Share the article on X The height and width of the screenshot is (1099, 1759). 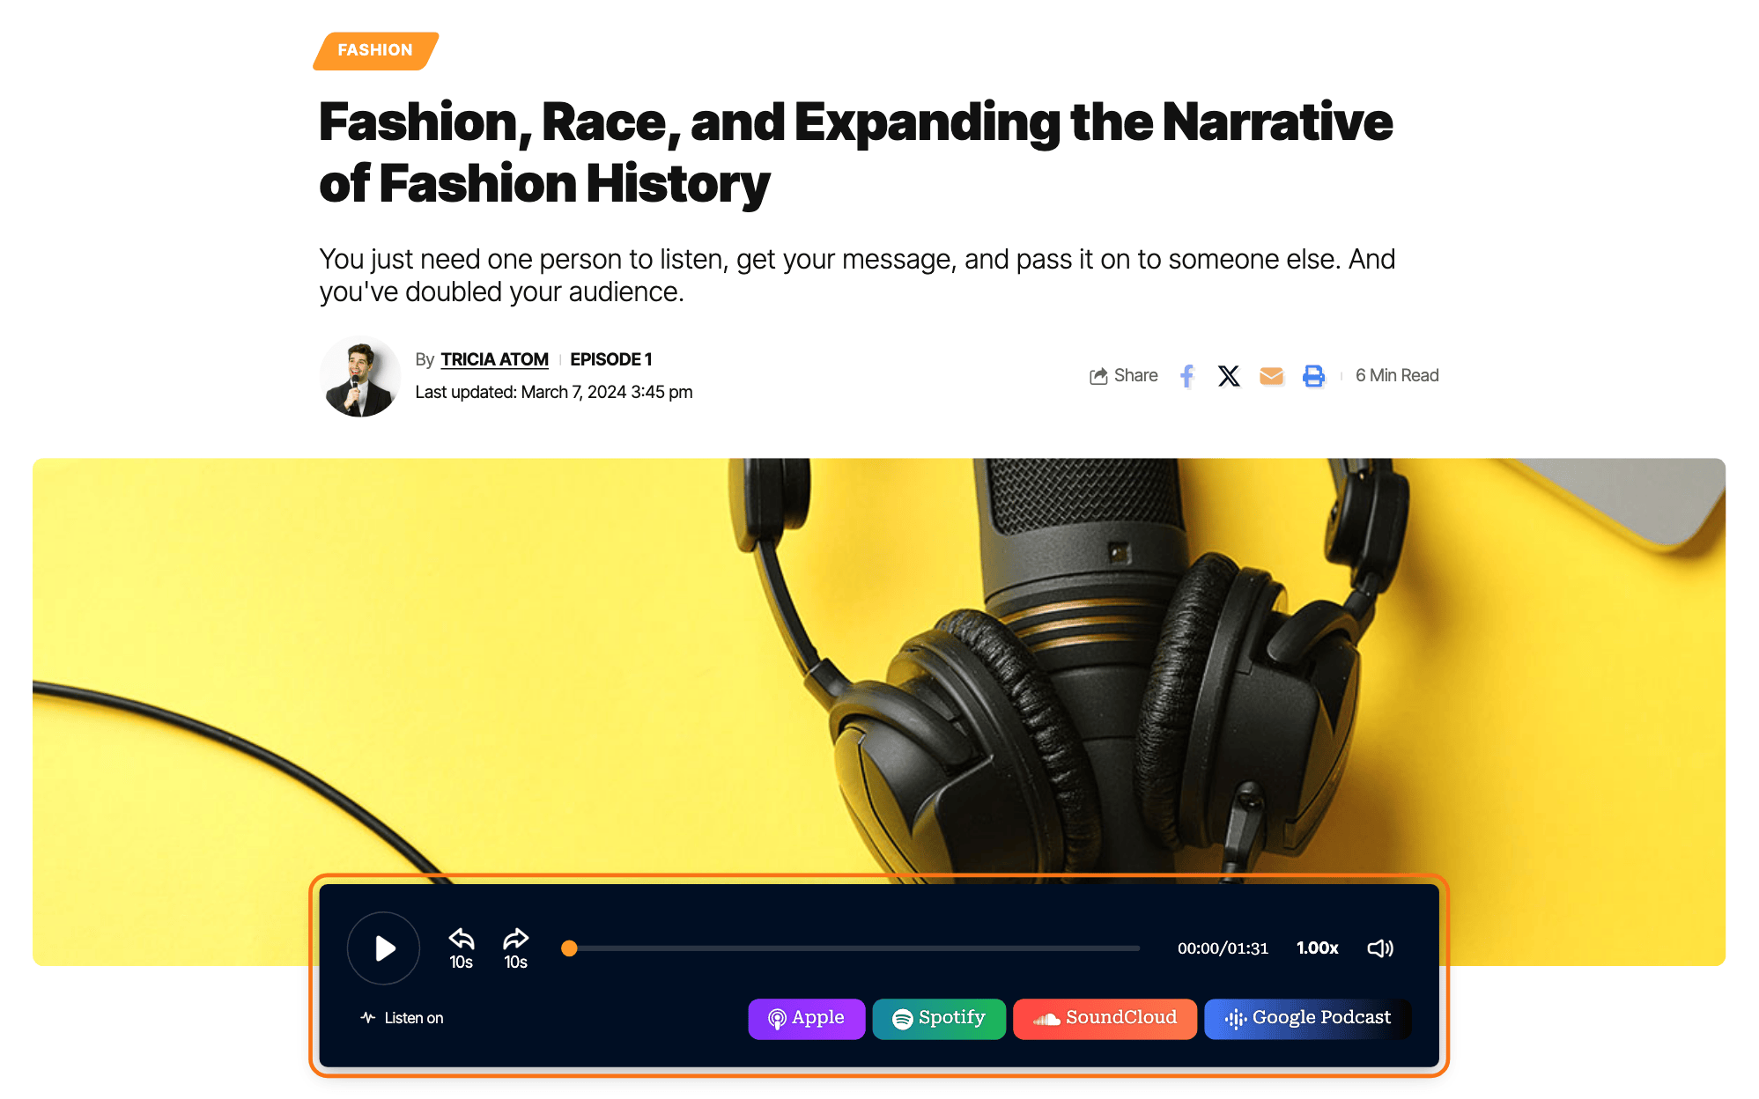point(1229,376)
